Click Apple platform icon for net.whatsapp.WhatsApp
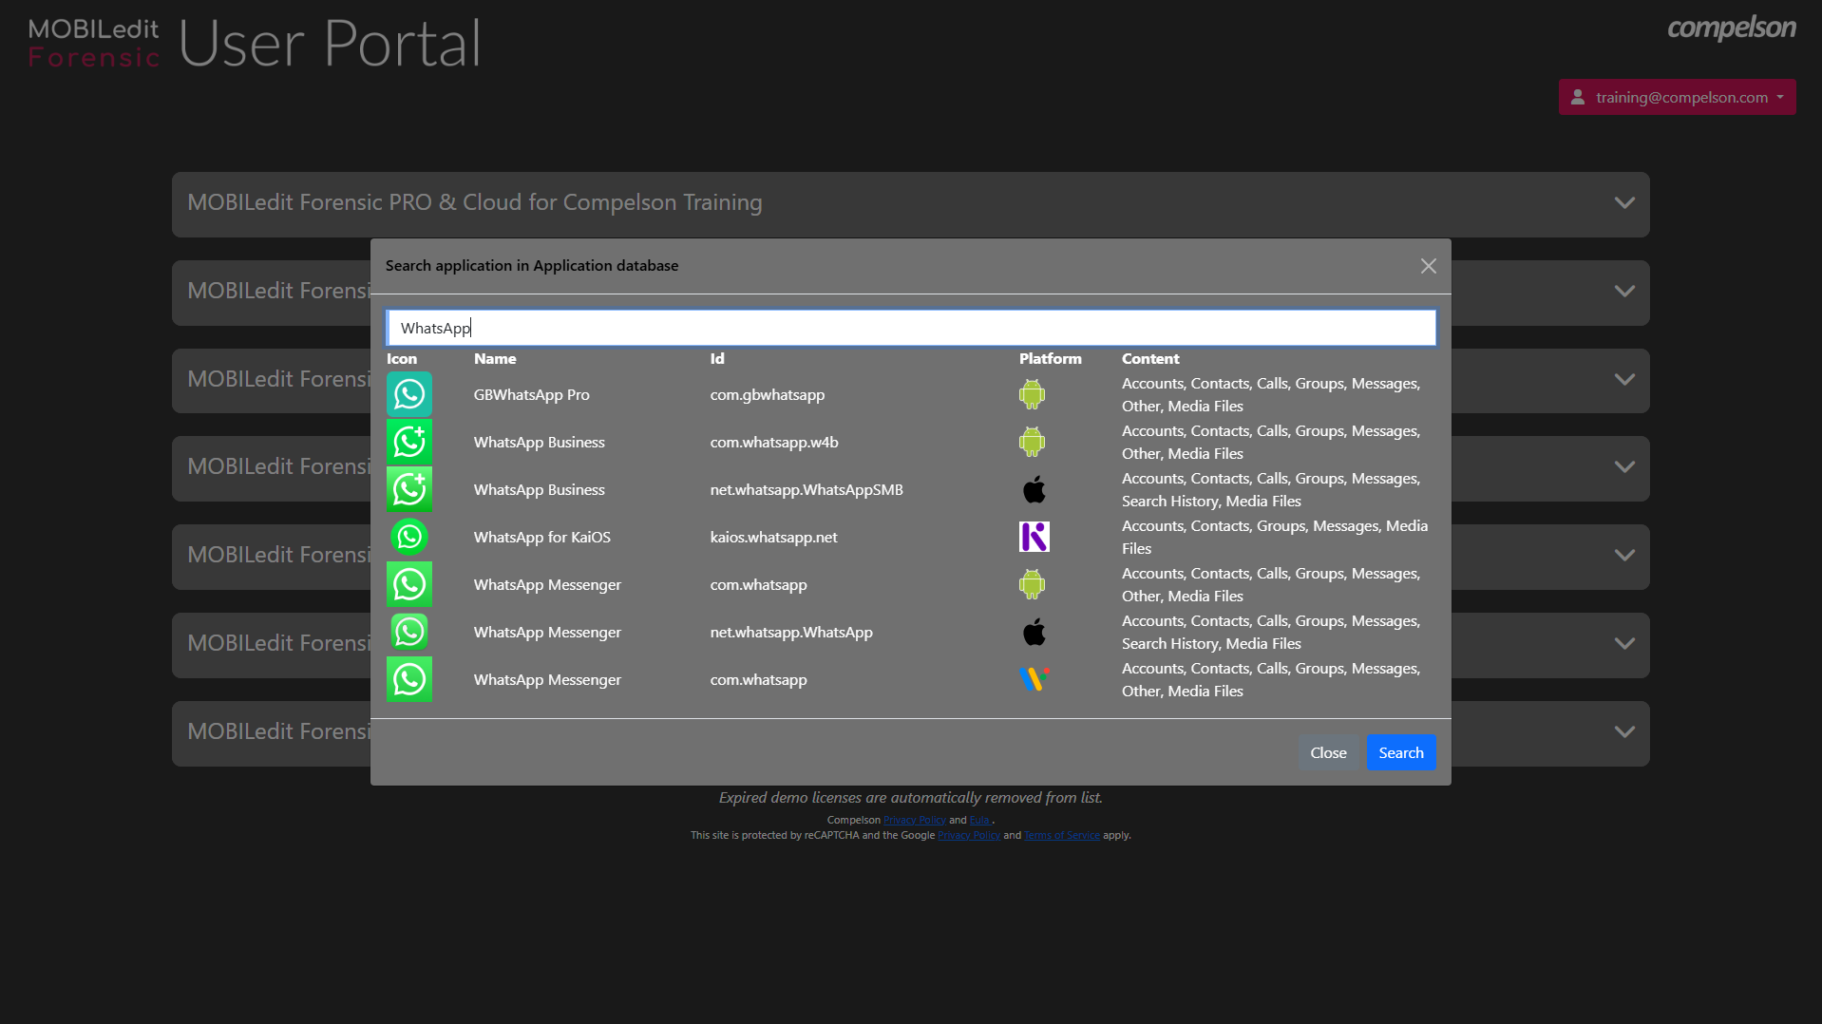This screenshot has width=1822, height=1024. pos(1034,632)
